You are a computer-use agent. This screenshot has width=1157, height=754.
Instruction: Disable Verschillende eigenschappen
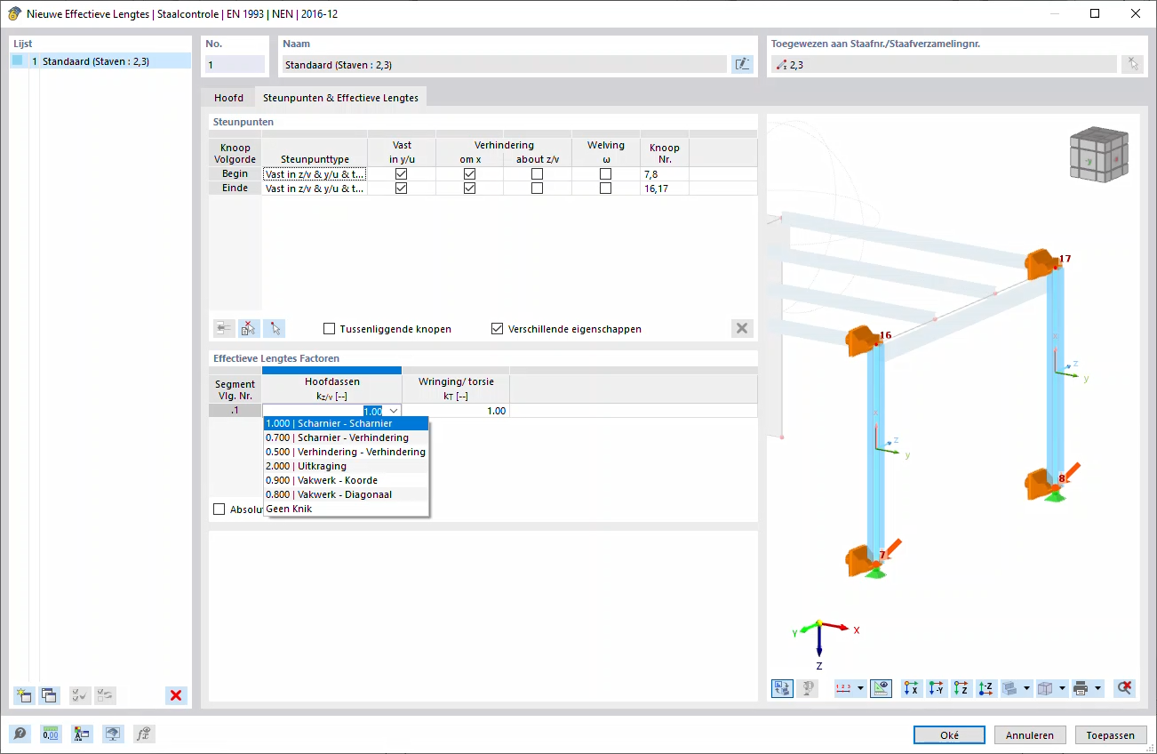click(x=497, y=328)
